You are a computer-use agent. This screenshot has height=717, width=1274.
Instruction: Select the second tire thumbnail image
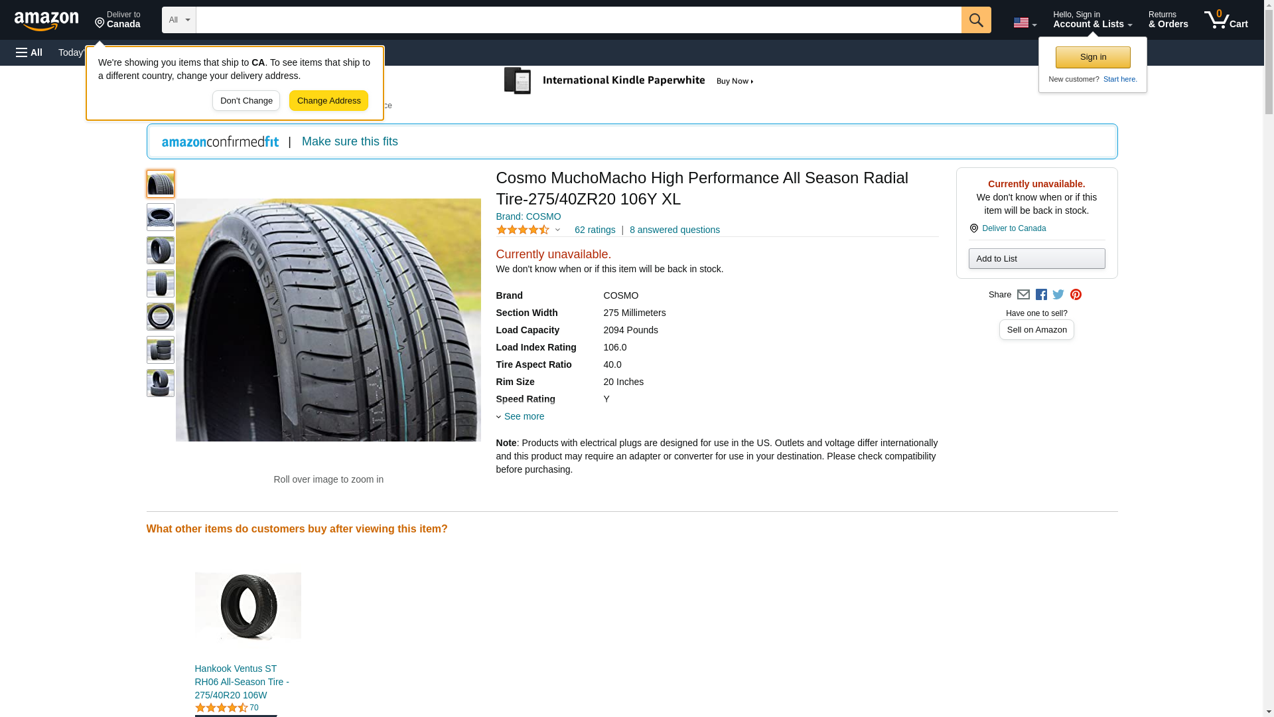pyautogui.click(x=161, y=217)
